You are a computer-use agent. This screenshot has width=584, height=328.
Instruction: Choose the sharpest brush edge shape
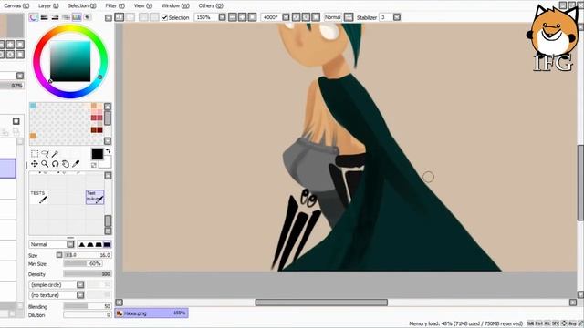pyautogui.click(x=81, y=244)
